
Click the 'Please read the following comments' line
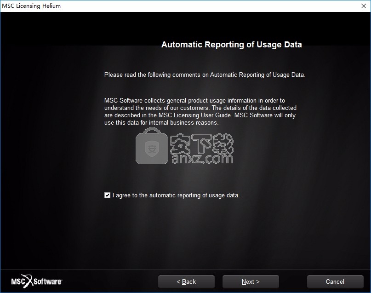(205, 75)
